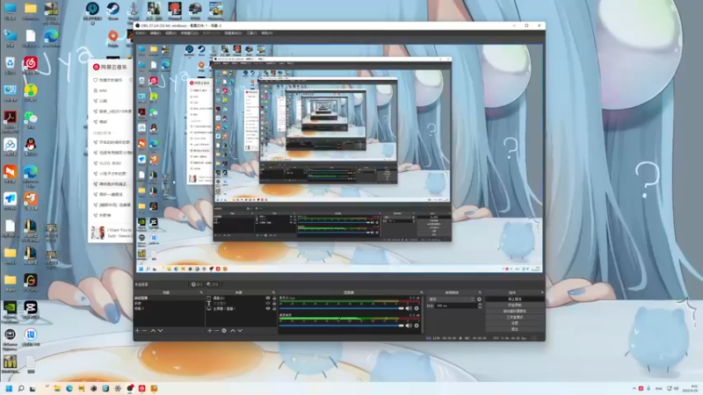
Task: Toggle Studio Mode in Controls panel
Action: tap(515, 317)
